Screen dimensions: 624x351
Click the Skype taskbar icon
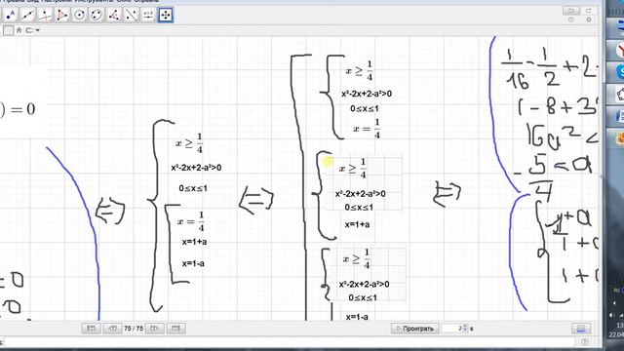[x=619, y=72]
